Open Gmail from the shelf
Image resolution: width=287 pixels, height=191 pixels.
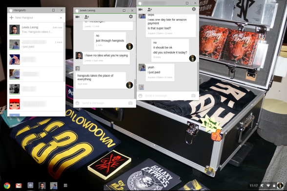coord(19,186)
